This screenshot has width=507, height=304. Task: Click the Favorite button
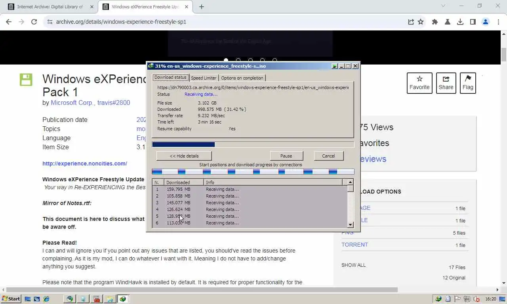419,83
